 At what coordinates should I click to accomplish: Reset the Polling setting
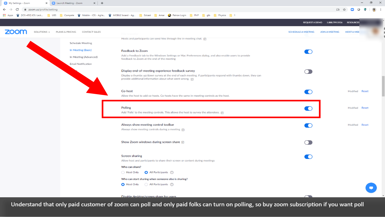pyautogui.click(x=365, y=108)
